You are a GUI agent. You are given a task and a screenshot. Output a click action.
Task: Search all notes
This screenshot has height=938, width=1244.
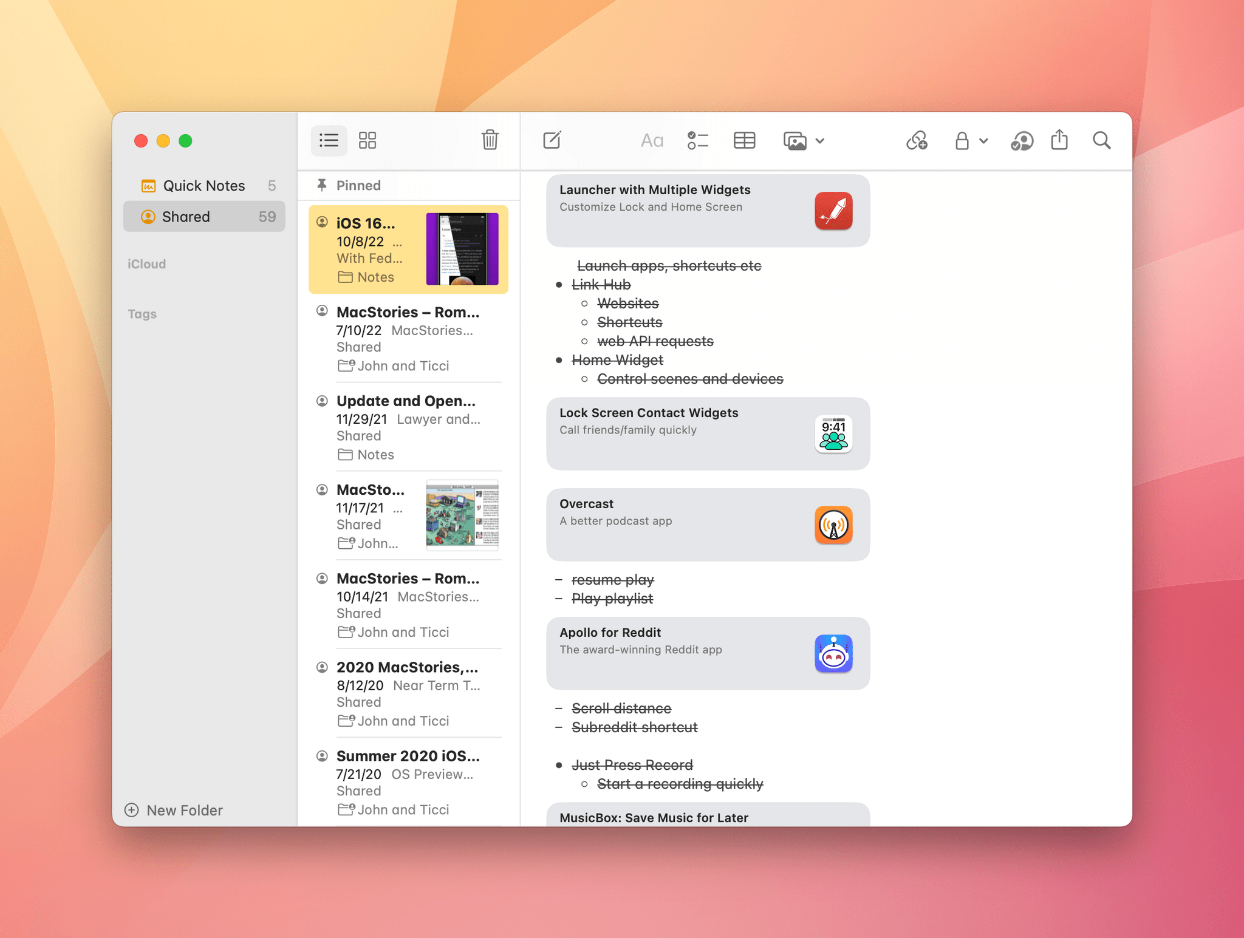1101,141
